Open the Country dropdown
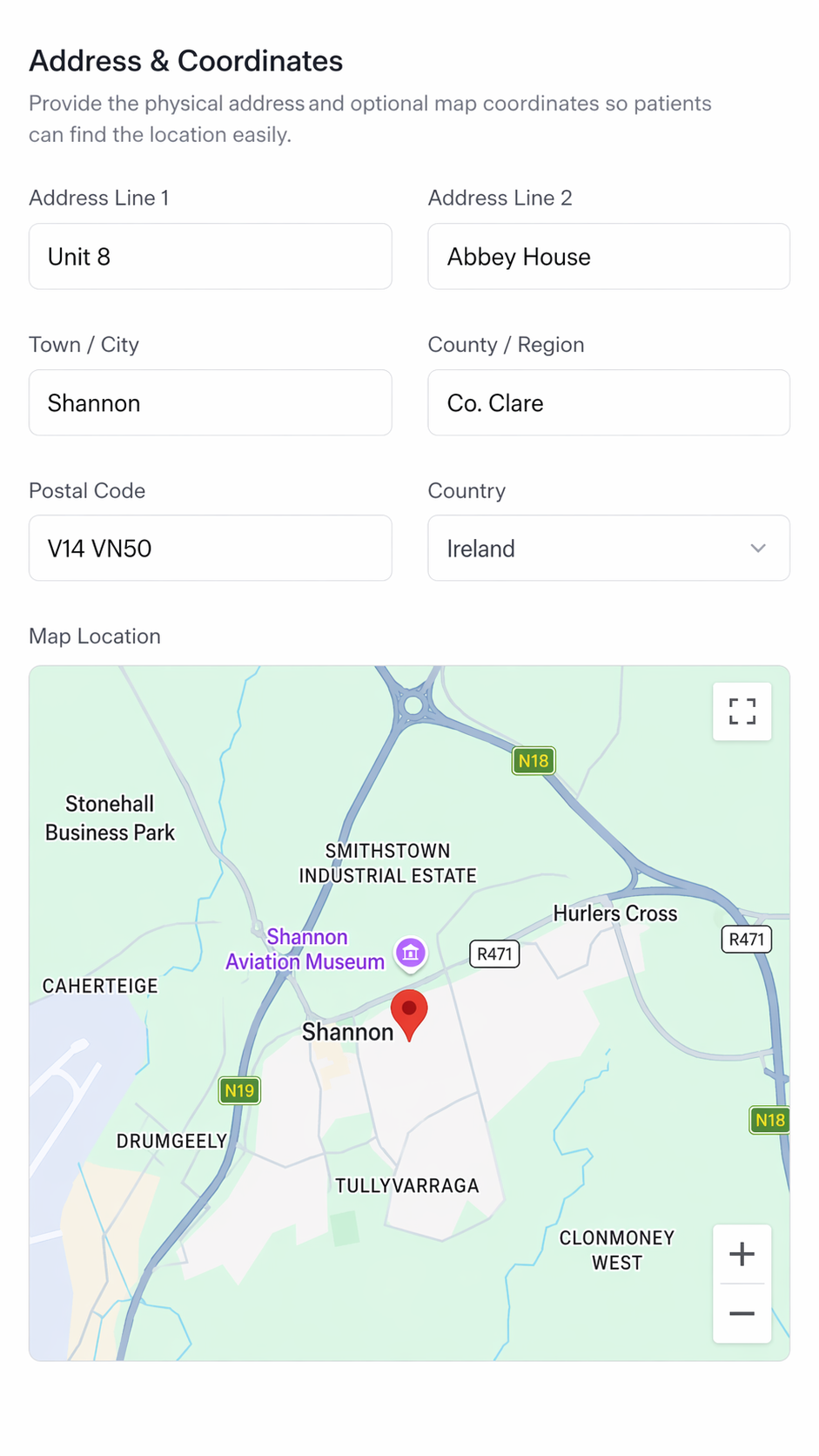The height and width of the screenshot is (1456, 819). (608, 549)
